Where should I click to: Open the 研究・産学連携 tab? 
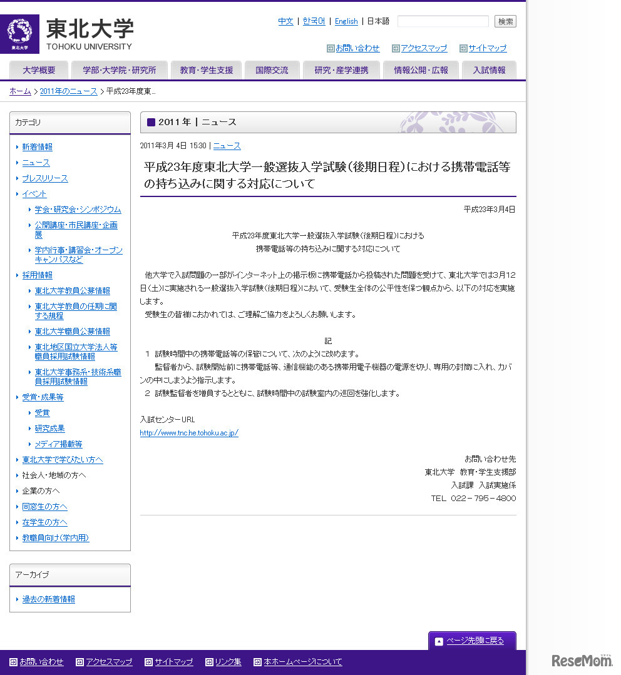(x=342, y=70)
